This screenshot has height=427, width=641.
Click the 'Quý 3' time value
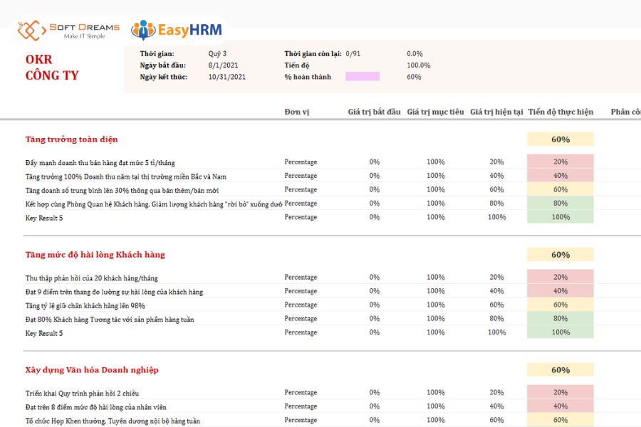217,53
